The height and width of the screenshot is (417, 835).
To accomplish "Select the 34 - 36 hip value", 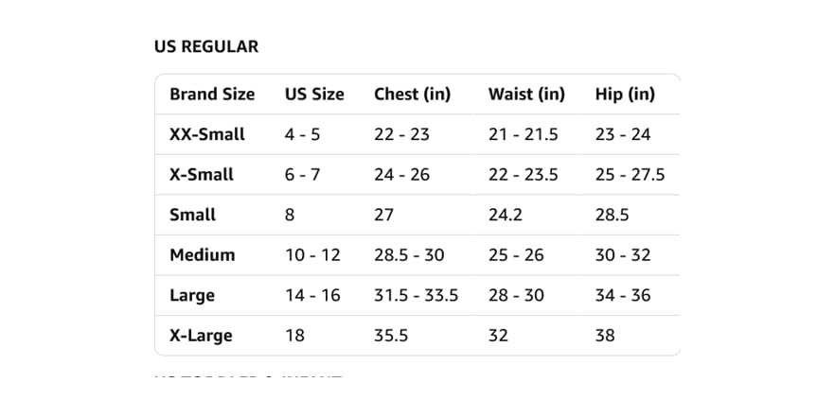I will tap(623, 295).
